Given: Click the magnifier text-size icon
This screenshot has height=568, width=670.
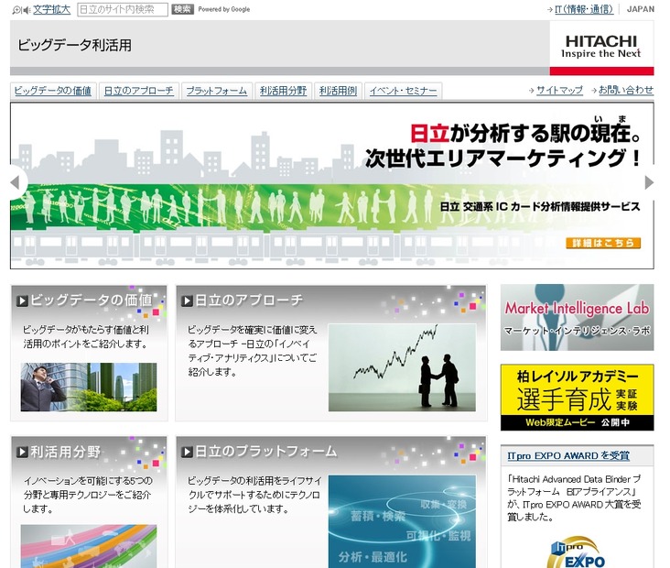Looking at the screenshot, I should click(16, 10).
